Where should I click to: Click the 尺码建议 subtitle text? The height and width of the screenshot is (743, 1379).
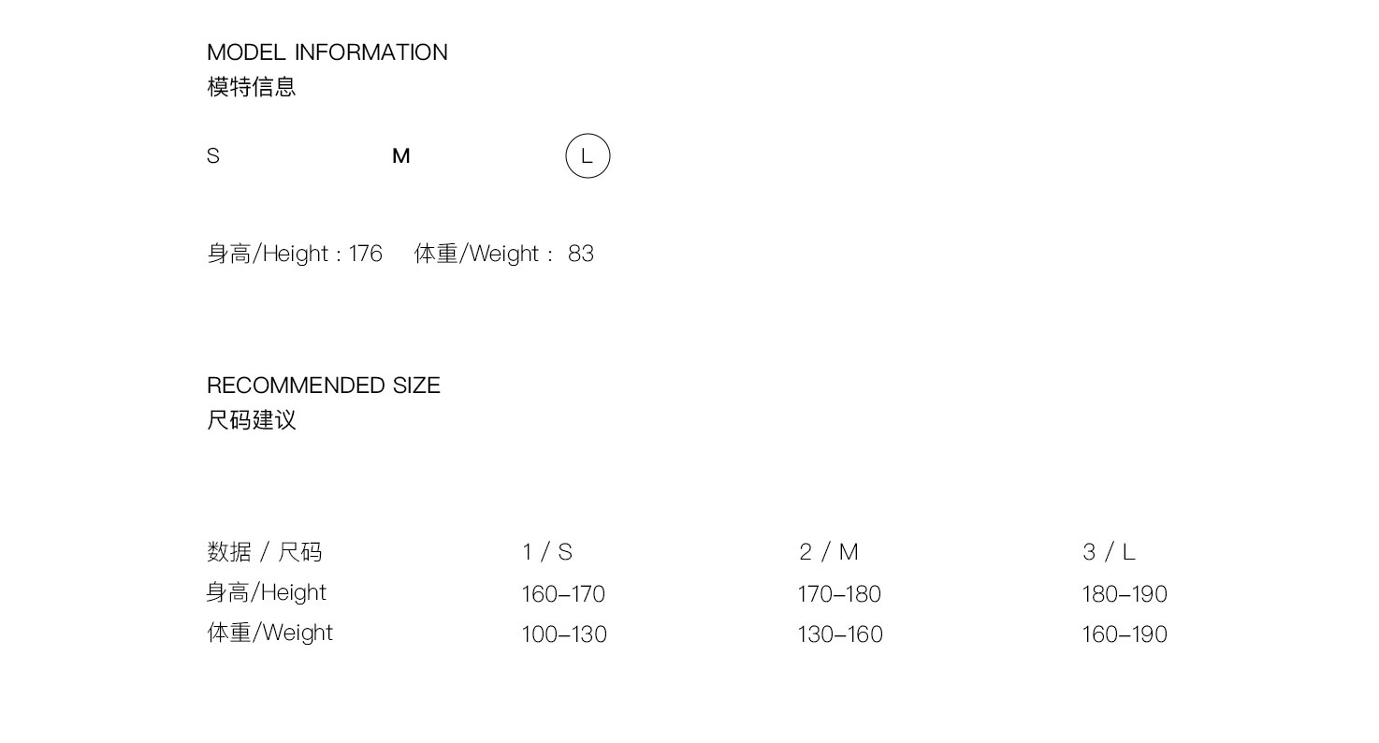[252, 420]
